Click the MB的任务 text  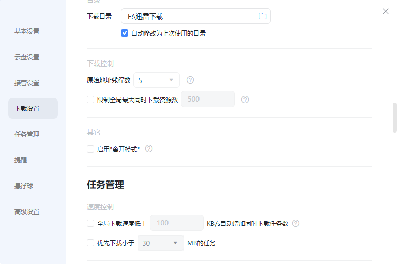[201, 243]
